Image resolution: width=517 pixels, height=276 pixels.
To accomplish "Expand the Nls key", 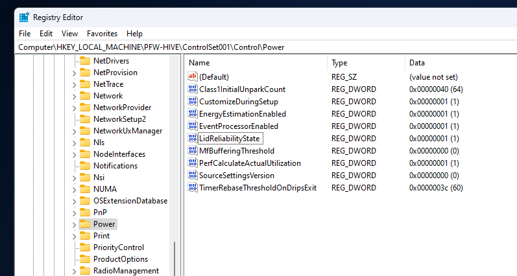I will pos(74,143).
